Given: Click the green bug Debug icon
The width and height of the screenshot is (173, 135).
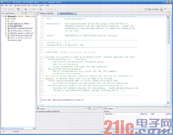Looking at the screenshot, I should click(26, 9).
